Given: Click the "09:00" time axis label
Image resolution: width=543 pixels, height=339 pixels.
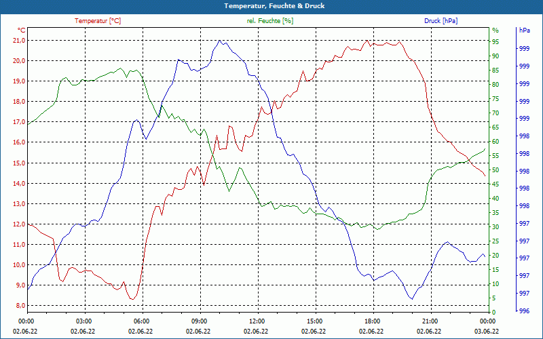Looking at the screenshot, I should pyautogui.click(x=199, y=321).
